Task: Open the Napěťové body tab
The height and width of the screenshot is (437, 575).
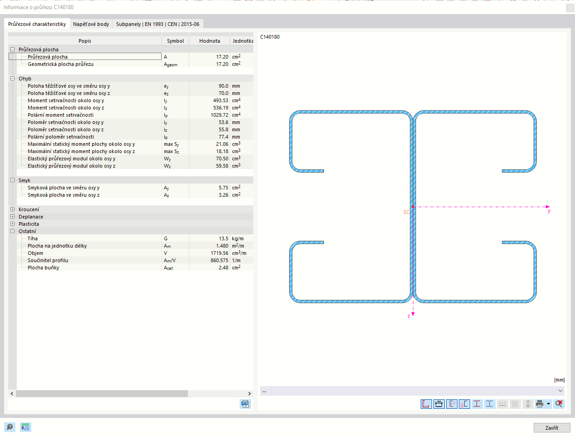Action: click(x=91, y=24)
